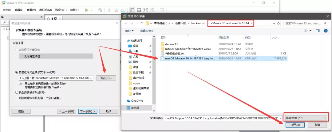
Task: Open the power options arrow beside play button
Action: pos(92,10)
